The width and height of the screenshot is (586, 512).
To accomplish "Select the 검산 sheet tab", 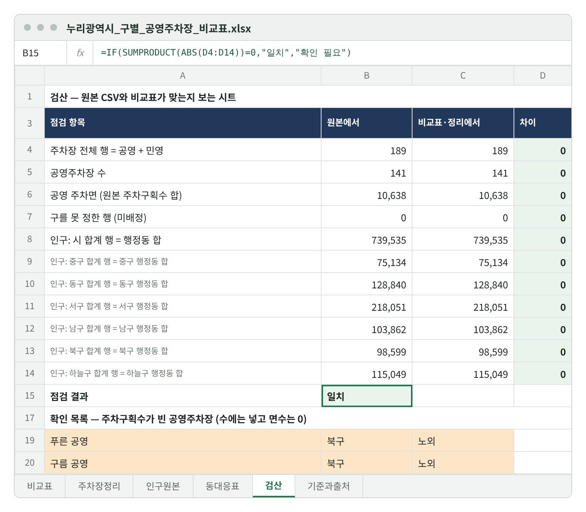I will point(274,486).
